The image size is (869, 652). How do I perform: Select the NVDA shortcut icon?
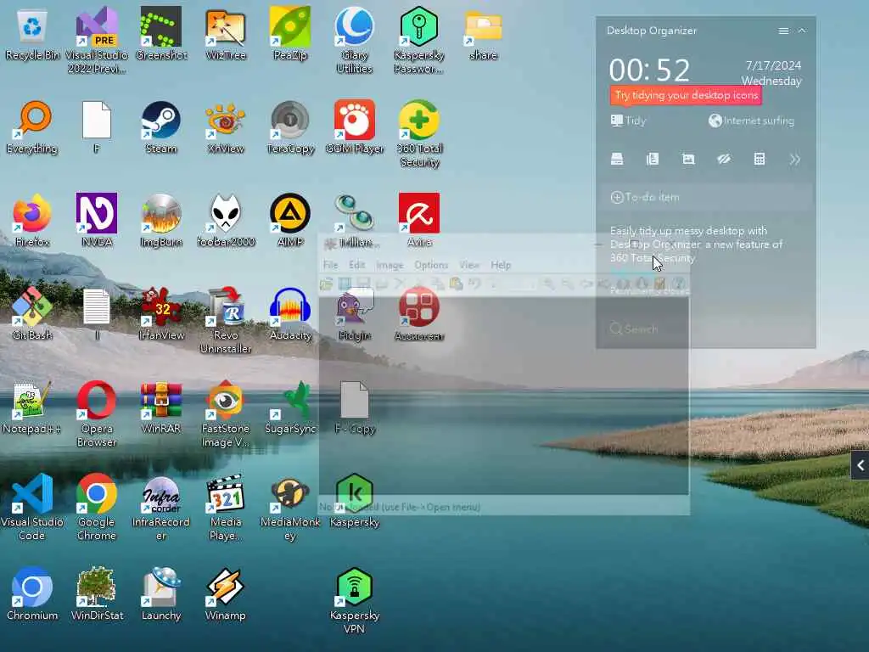pyautogui.click(x=97, y=221)
